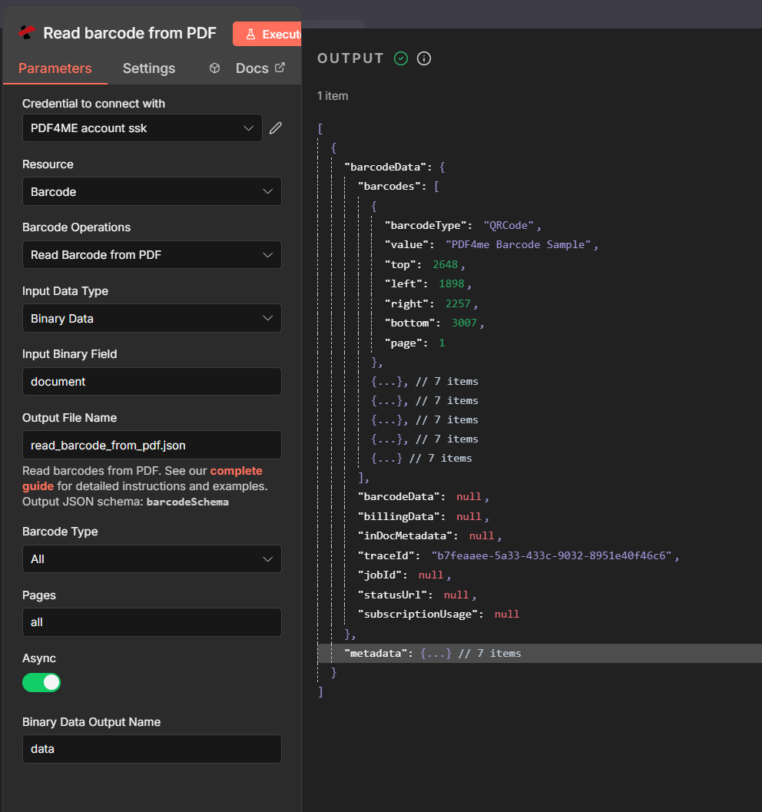This screenshot has width=762, height=812.
Task: Click the Input Binary Field text box
Action: point(151,382)
